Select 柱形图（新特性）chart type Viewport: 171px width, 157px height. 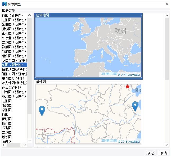(15, 20)
